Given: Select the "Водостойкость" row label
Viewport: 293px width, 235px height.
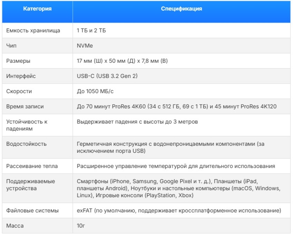Looking at the screenshot, I should click(x=26, y=144).
